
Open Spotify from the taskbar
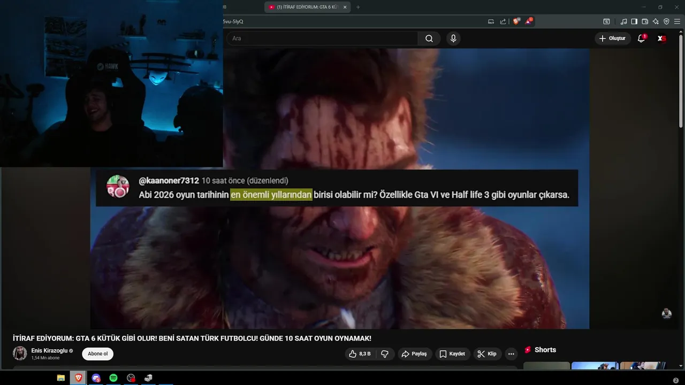click(113, 378)
